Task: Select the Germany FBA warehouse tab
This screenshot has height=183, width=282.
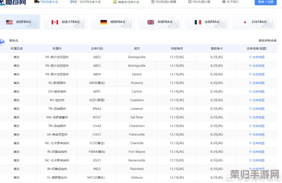Action: [x=113, y=22]
